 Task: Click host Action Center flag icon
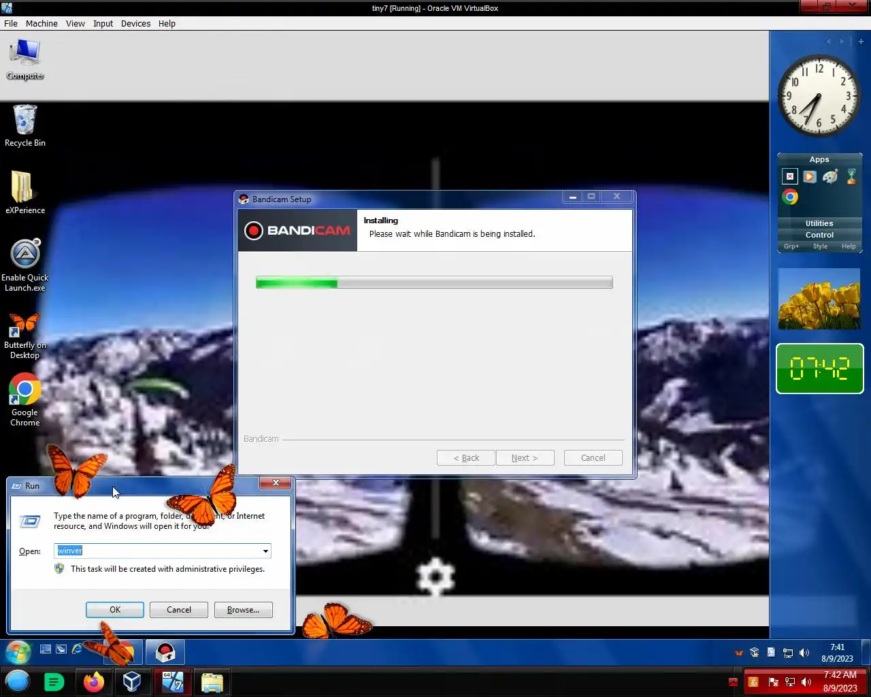[773, 681]
